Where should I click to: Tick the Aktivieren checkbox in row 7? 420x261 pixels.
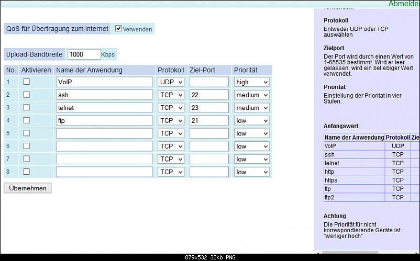27,159
